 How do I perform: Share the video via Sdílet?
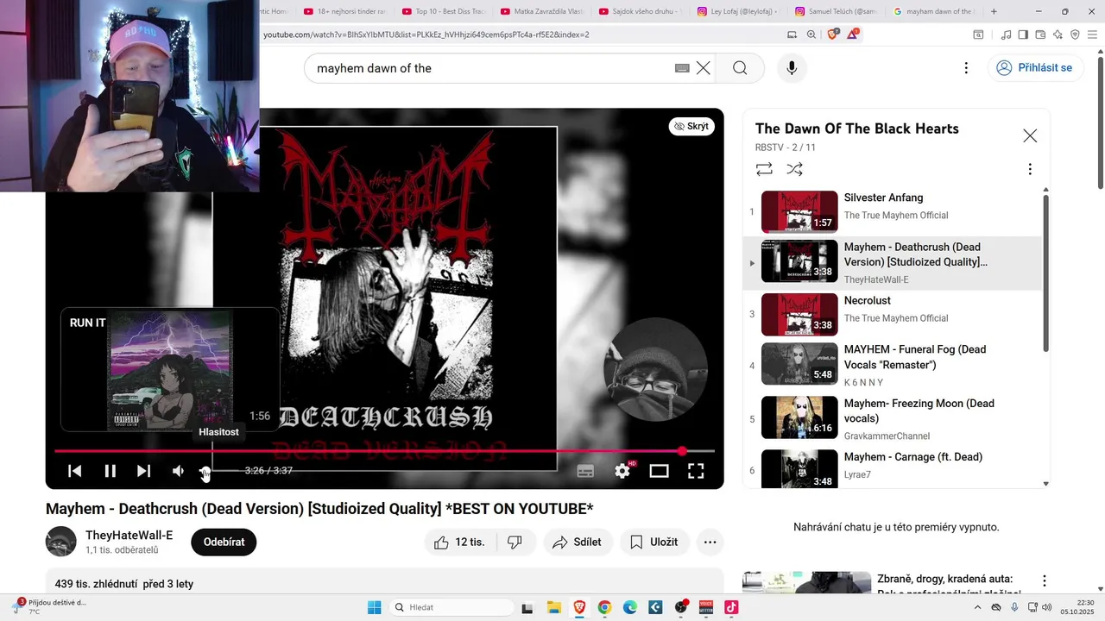(x=578, y=542)
